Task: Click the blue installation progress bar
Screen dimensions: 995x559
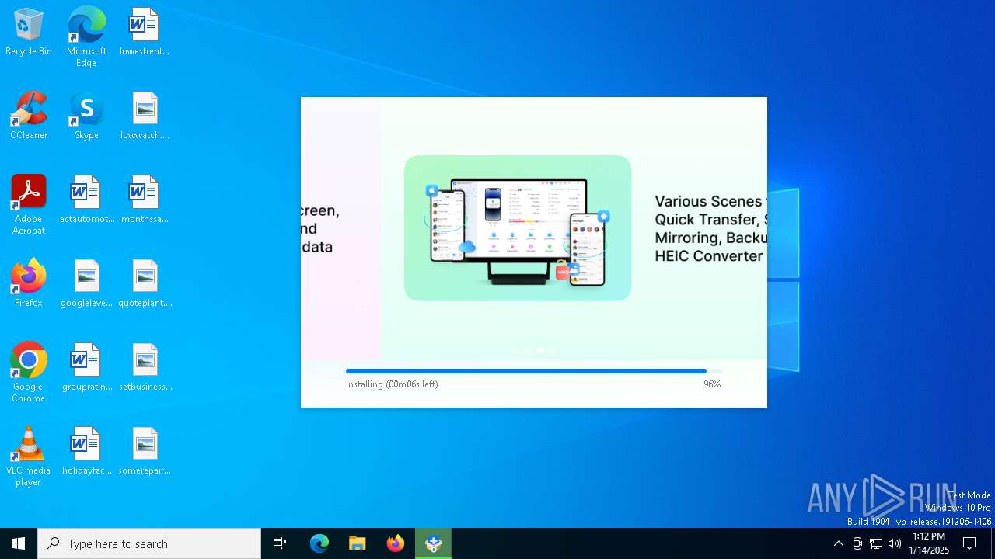Action: click(x=533, y=371)
